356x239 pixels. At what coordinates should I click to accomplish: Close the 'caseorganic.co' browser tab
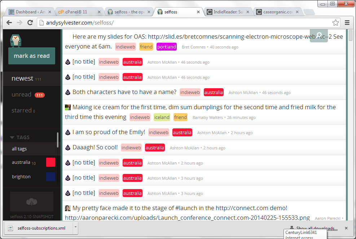(297, 12)
